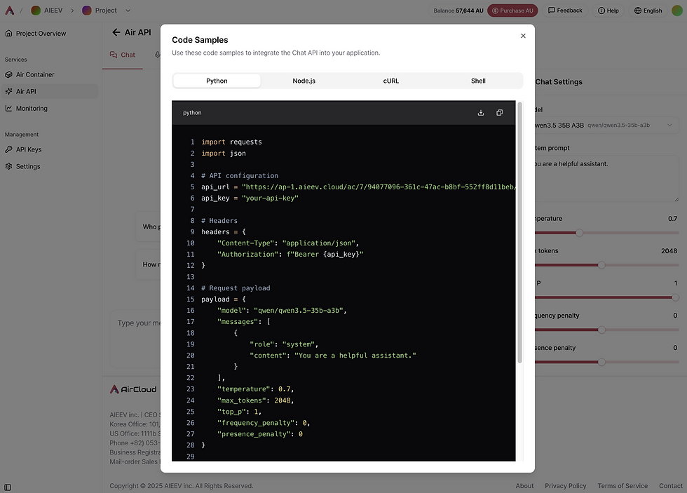Image resolution: width=687 pixels, height=493 pixels.
Task: Open the Chat tab in Air API
Action: (123, 55)
